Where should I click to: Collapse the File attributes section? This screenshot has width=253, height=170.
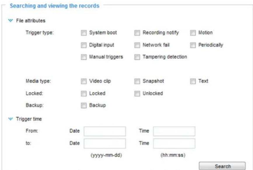click(x=11, y=20)
